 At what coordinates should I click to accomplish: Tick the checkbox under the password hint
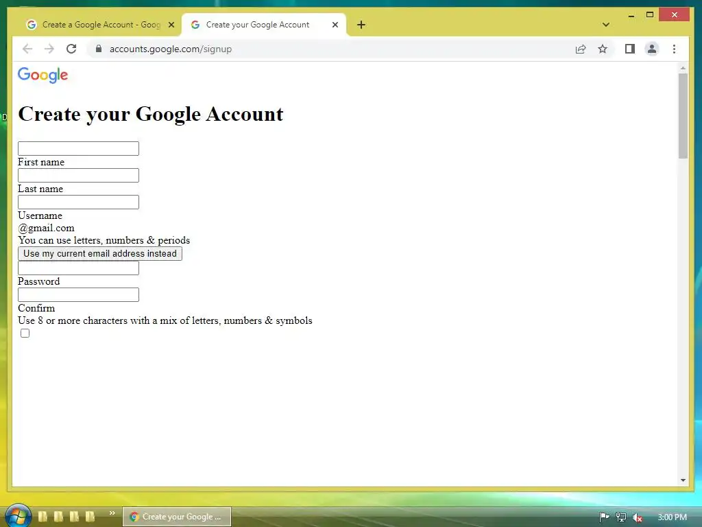[25, 333]
